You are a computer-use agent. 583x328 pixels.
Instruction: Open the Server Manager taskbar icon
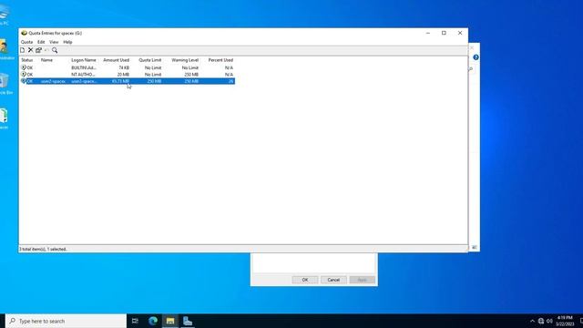pyautogui.click(x=188, y=321)
